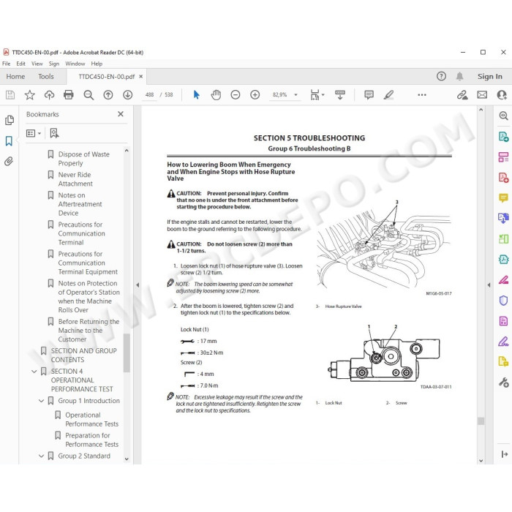Close the TTDC450-EN-00.pdf tab
Screen dimensions: 512x512
[140, 76]
